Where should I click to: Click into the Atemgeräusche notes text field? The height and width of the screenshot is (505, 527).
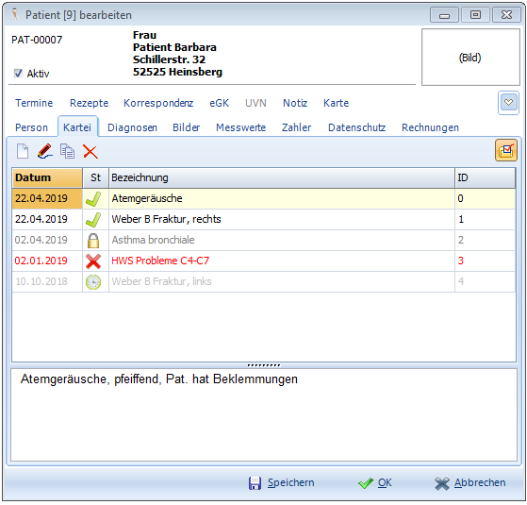tap(264, 414)
